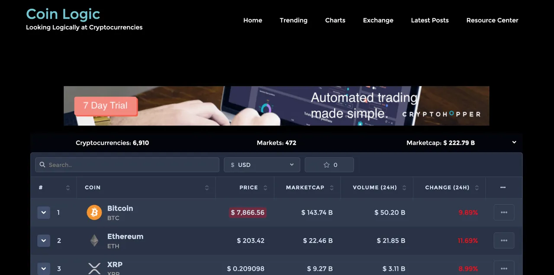
Task: Open Latest Posts in navigation
Action: point(430,20)
